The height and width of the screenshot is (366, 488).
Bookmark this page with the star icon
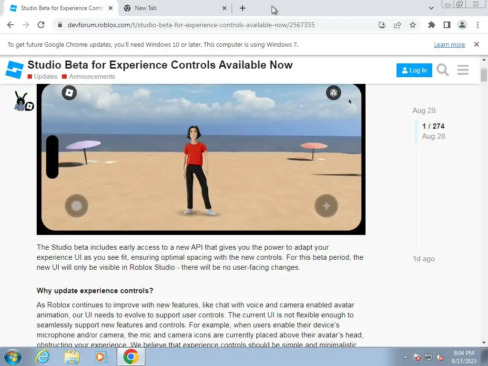[x=413, y=25]
